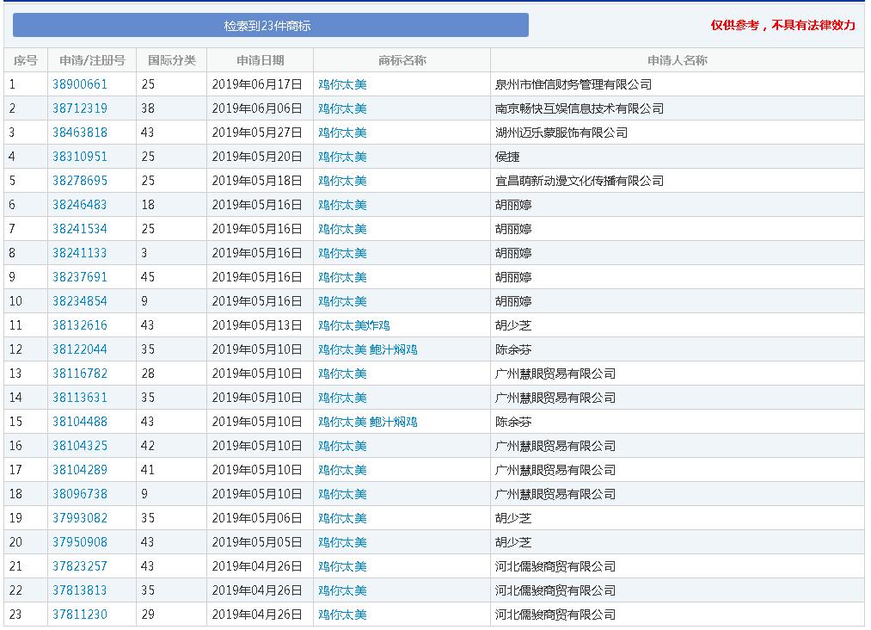The height and width of the screenshot is (630, 871).
Task: View application 37993082 details
Action: click(80, 518)
